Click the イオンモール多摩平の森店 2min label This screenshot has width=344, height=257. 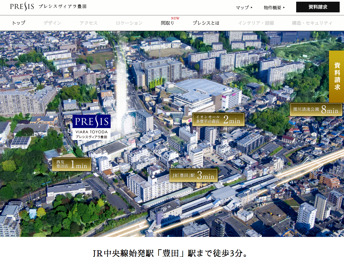point(218,119)
